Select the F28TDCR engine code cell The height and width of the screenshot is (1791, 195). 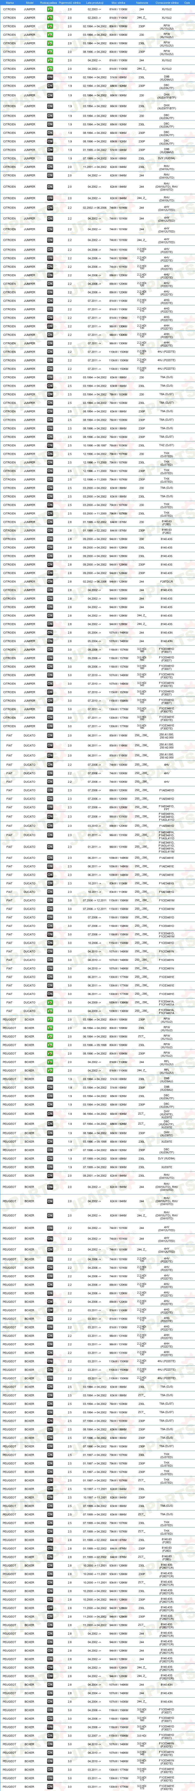tap(167, 581)
